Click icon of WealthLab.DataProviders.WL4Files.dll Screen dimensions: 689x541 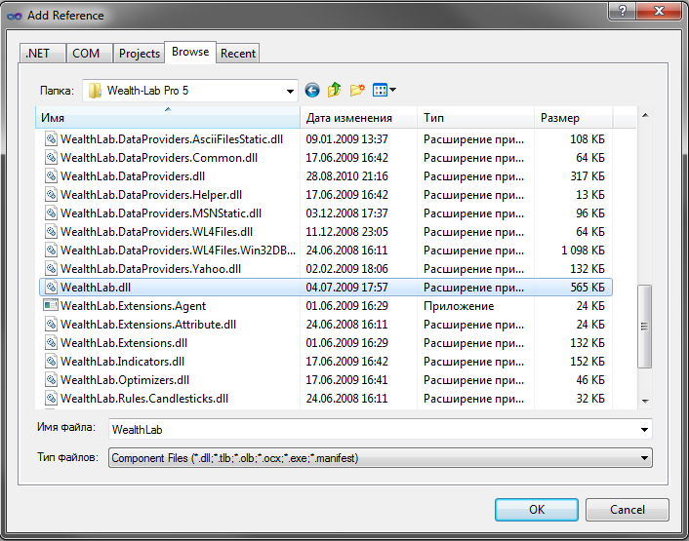51,231
